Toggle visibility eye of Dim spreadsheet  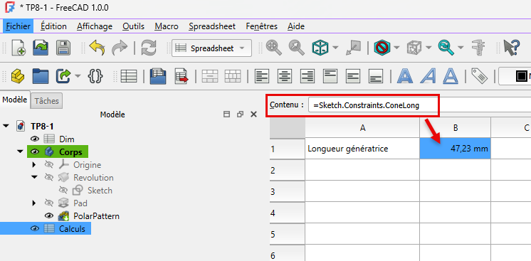pos(35,139)
